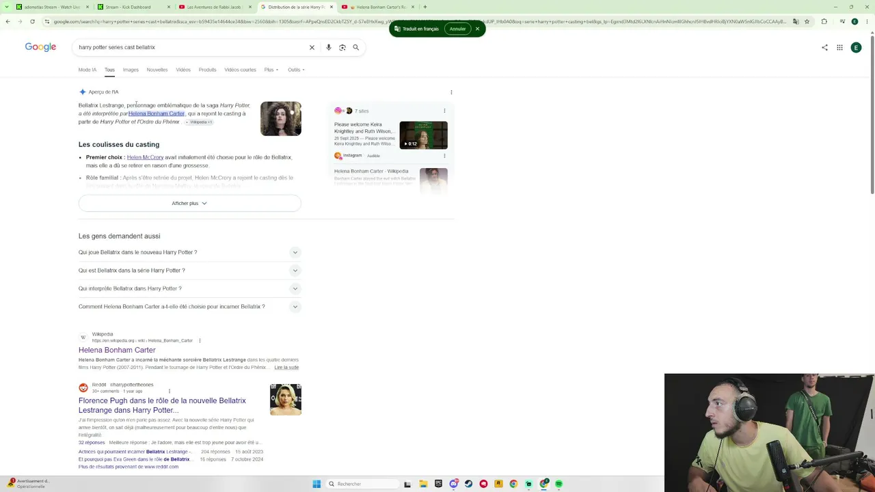The width and height of the screenshot is (875, 492).
Task: Open the Chrome extensions puzzle icon
Action: click(x=824, y=21)
